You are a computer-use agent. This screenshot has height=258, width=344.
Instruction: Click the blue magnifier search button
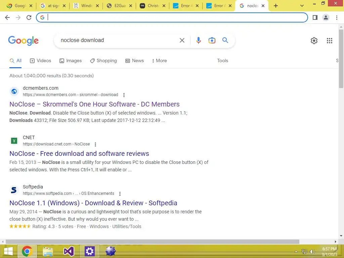click(x=225, y=40)
